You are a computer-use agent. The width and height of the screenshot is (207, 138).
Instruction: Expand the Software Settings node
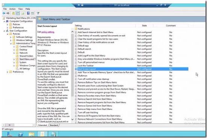pos(11,37)
